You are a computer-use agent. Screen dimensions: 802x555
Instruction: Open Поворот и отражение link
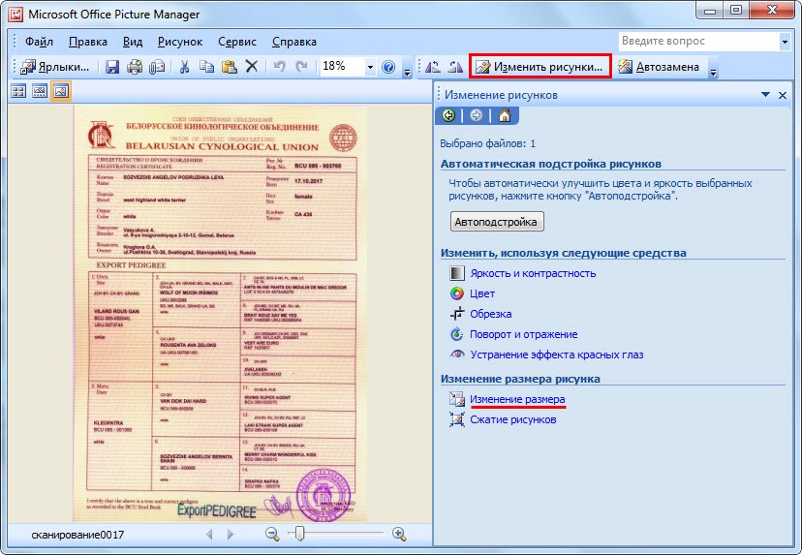point(524,334)
